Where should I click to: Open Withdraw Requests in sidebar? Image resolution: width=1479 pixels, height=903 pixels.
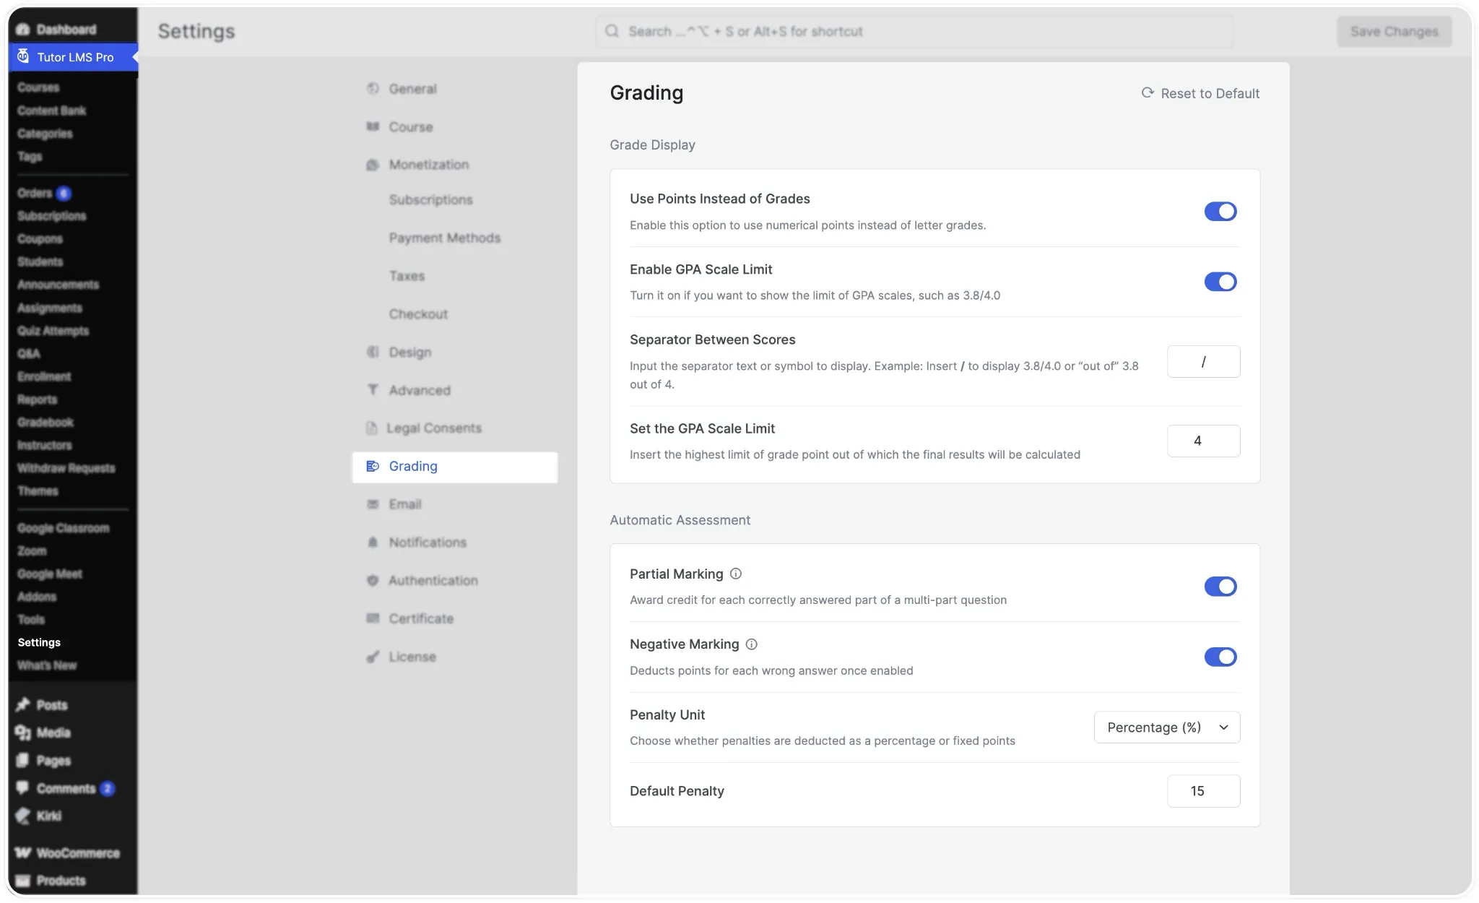(x=66, y=468)
